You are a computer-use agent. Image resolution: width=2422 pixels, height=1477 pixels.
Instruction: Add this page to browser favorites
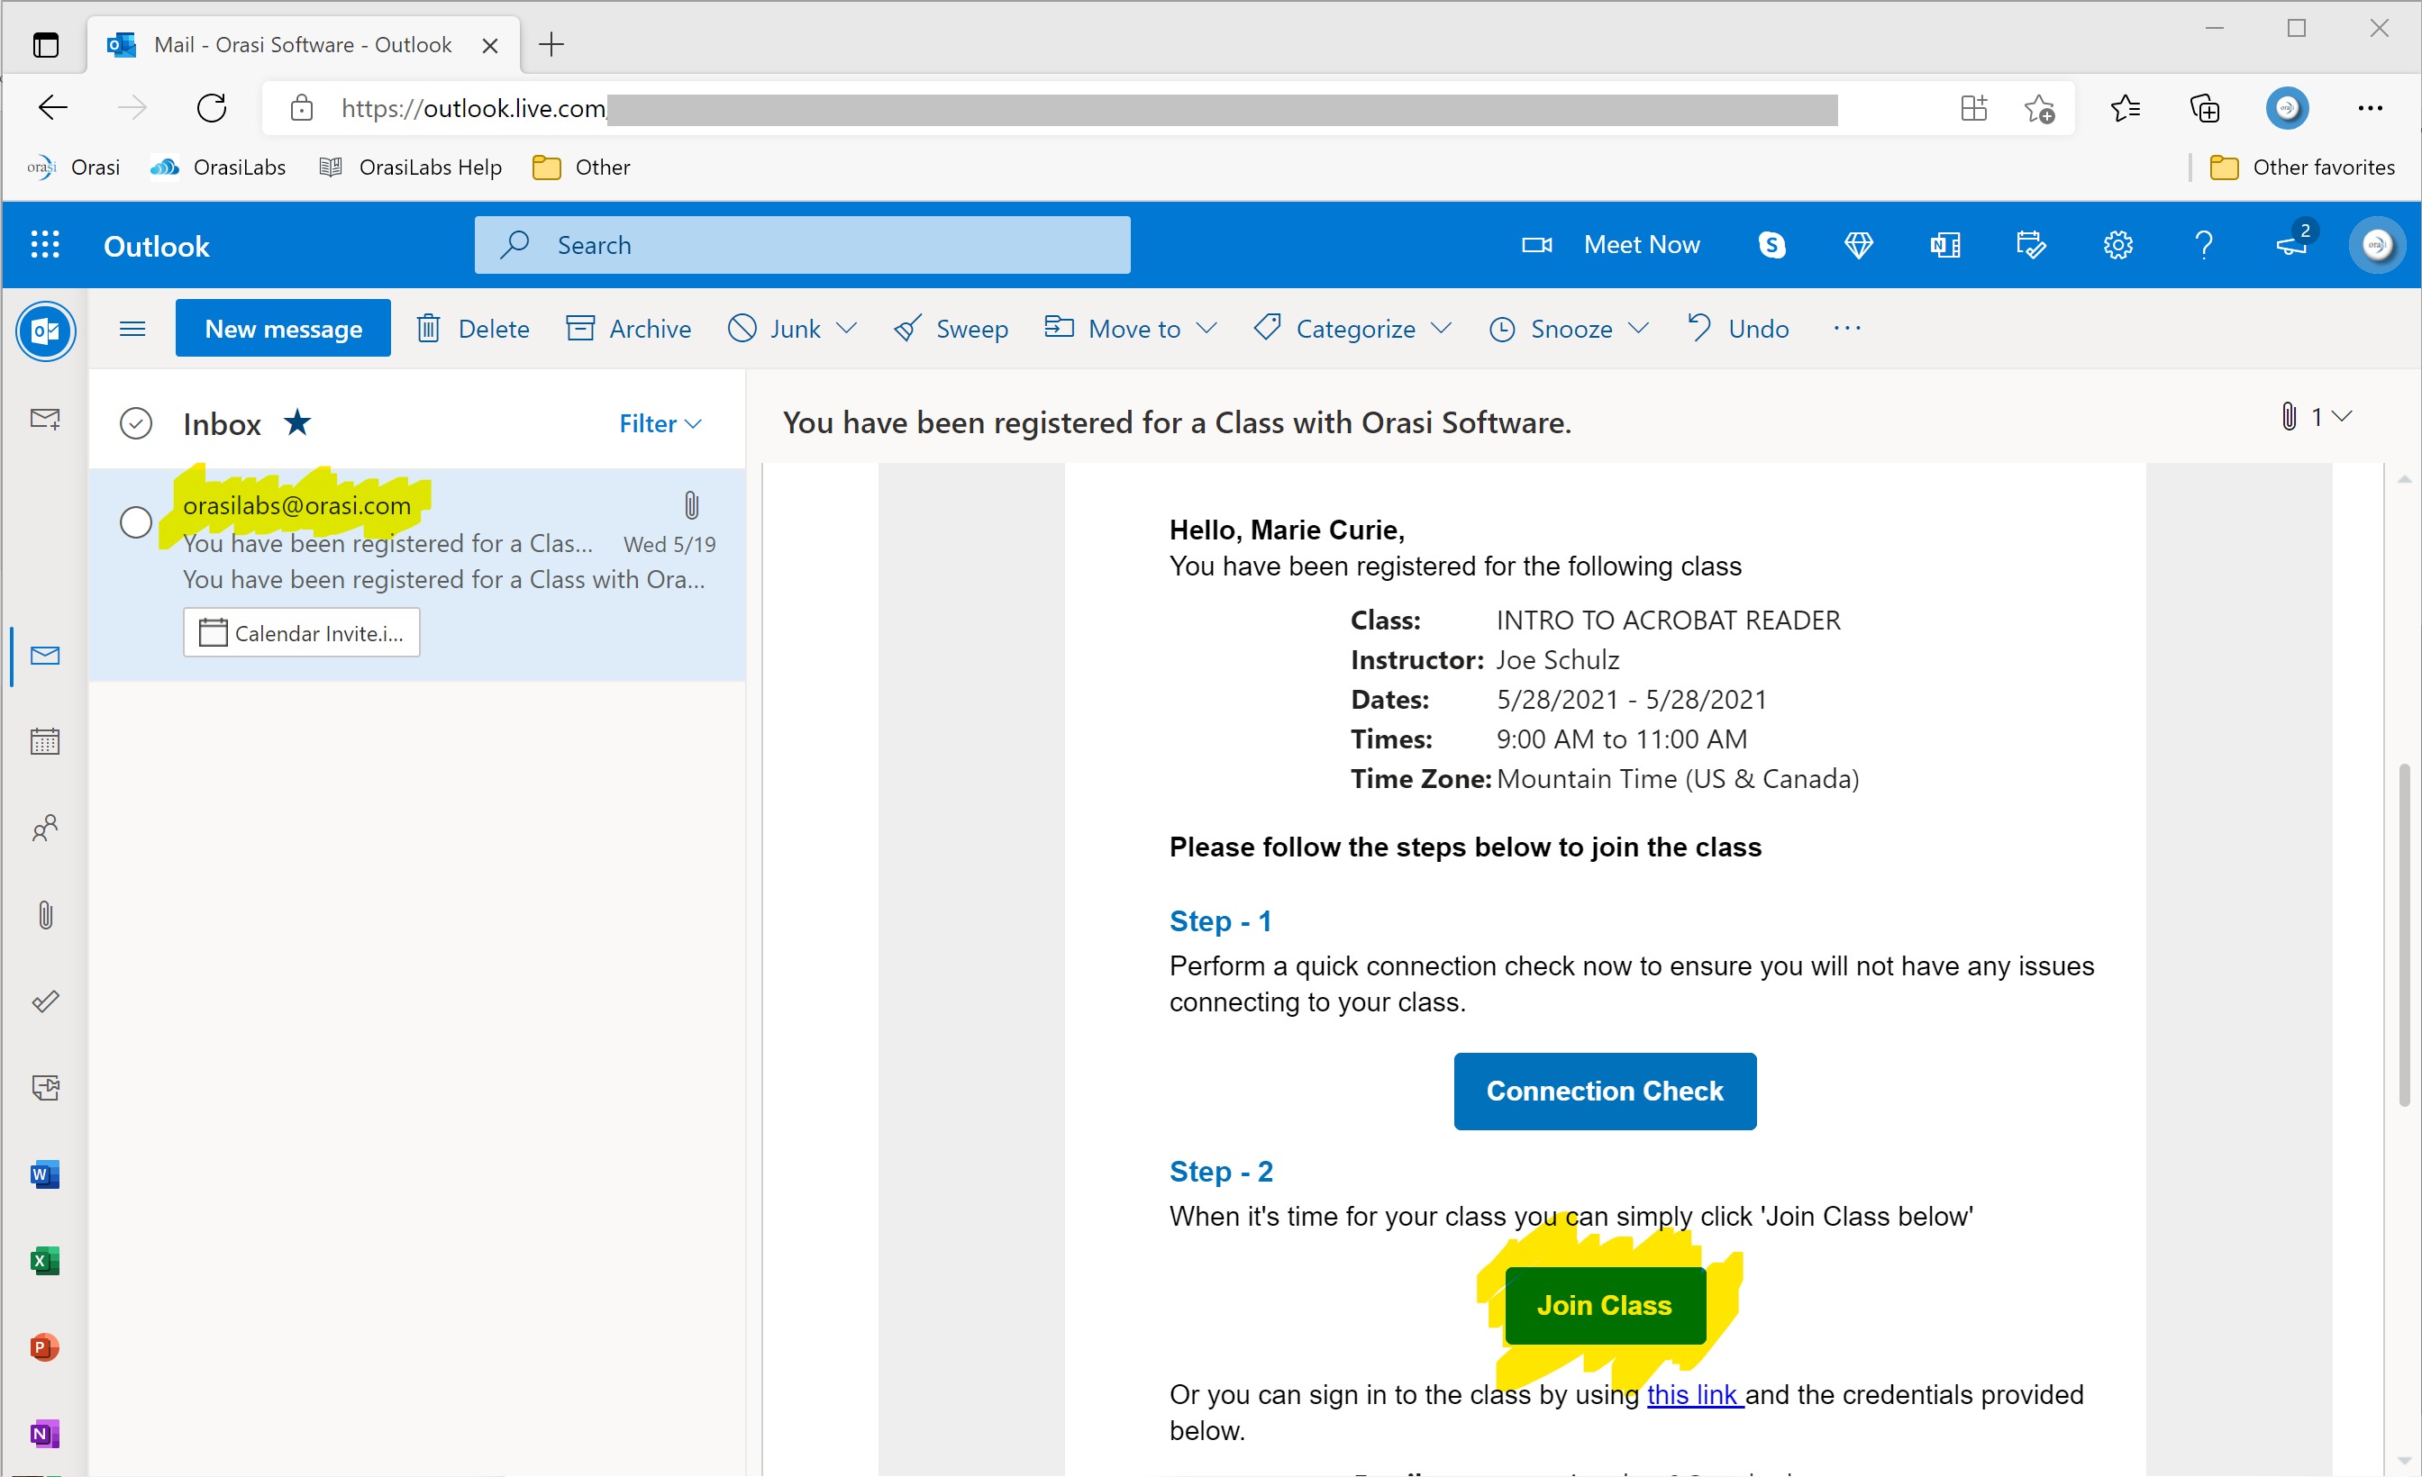click(2039, 107)
